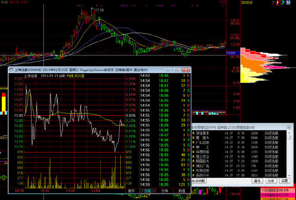The width and height of the screenshot is (296, 200).
Task: Click the red square icon above the price axis
Action: click(x=224, y=2)
